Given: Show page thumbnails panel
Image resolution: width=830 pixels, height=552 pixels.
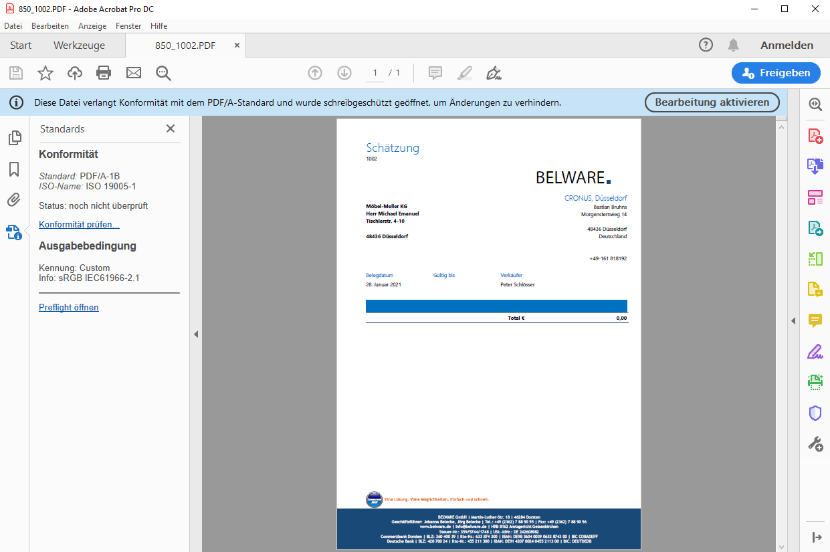Looking at the screenshot, I should (14, 138).
